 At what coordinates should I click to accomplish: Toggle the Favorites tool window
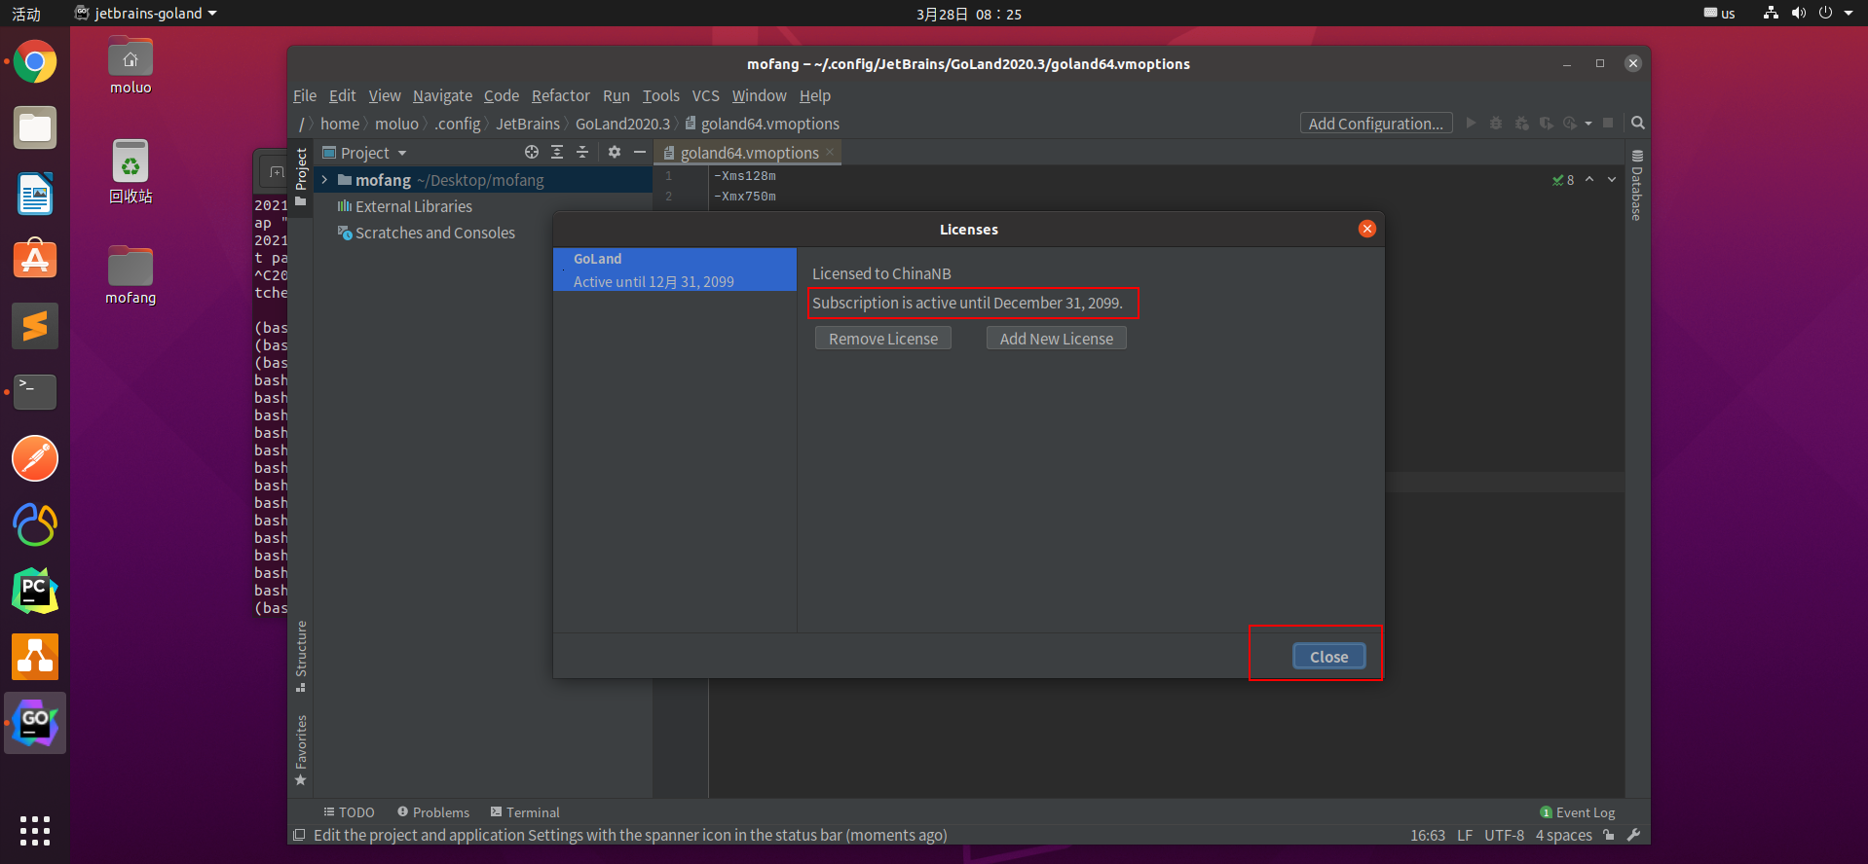point(301,750)
